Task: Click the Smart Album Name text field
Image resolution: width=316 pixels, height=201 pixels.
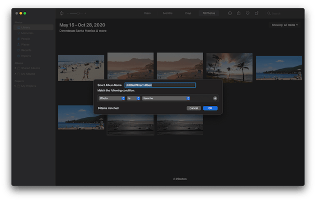Action: [160, 85]
